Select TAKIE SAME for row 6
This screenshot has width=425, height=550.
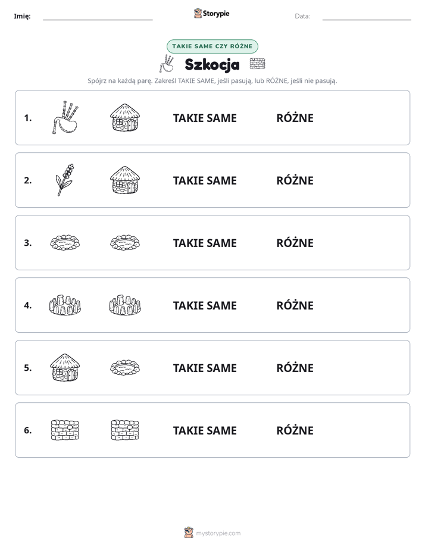205,430
